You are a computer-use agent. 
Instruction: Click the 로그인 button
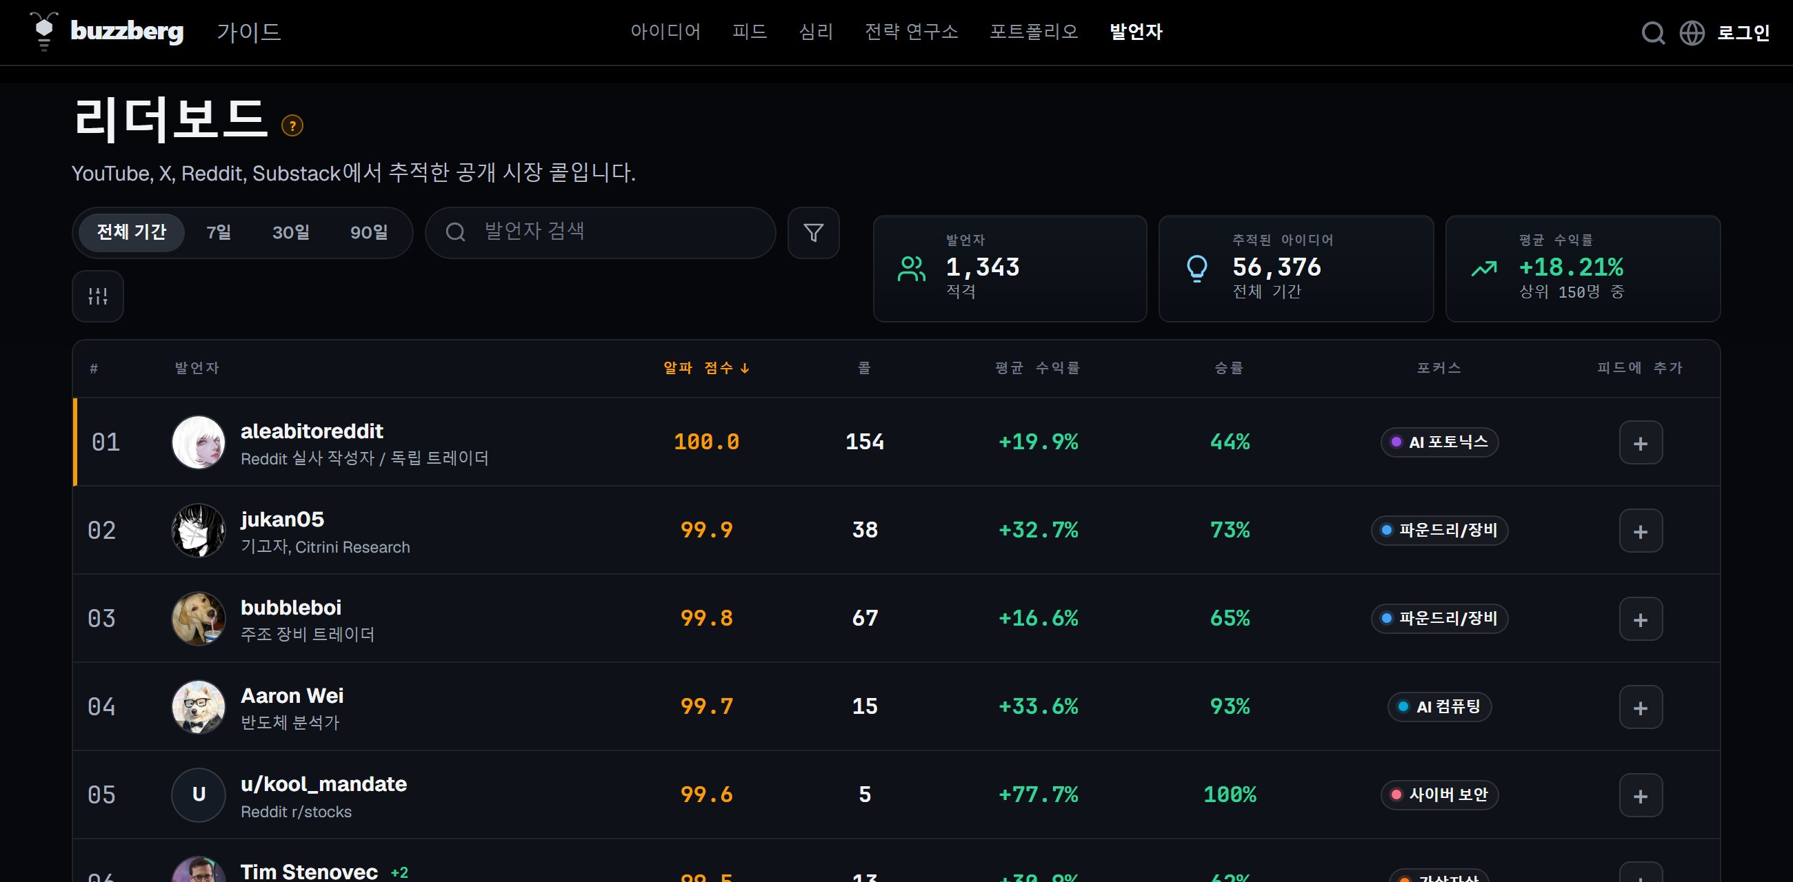(x=1743, y=32)
